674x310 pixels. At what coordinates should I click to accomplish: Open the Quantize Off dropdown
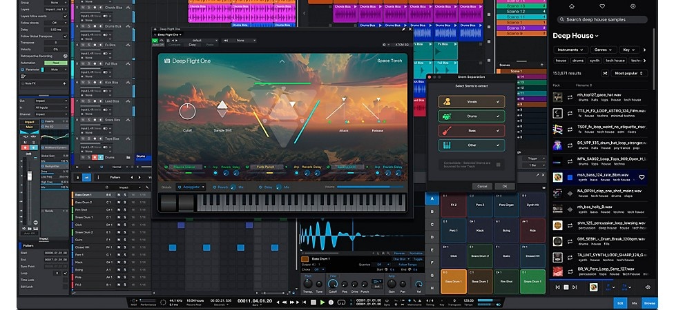tap(381, 265)
